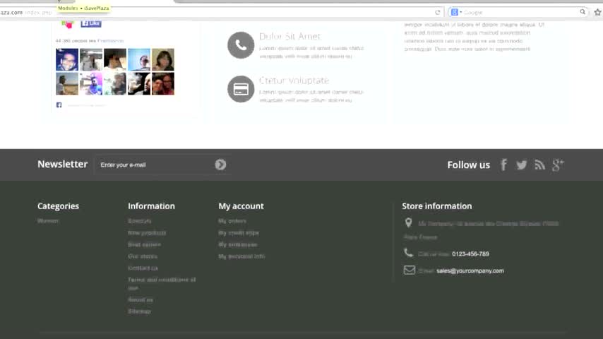Viewport: 603px width, 339px height.
Task: Click the Ctetur Voluptate heading
Action: (294, 81)
